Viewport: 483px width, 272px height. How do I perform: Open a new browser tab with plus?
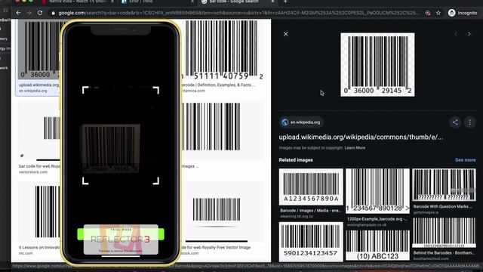tap(285, 2)
